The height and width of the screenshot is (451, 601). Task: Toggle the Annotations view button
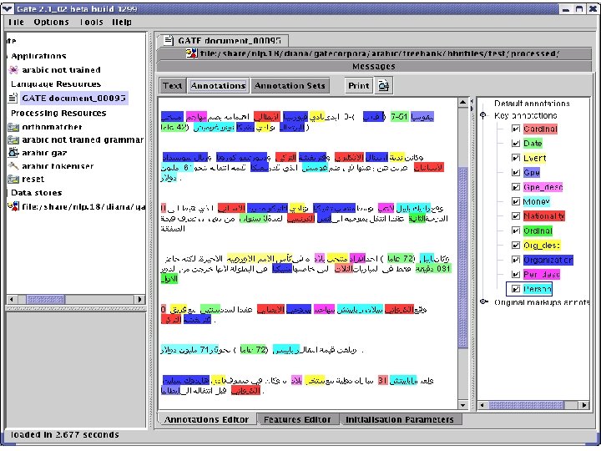[x=218, y=85]
